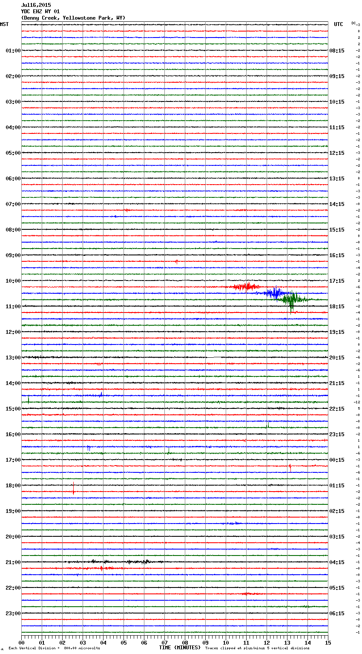This screenshot has width=362, height=654.
Task: Select the MST time label '22:00'
Action: coord(13,588)
